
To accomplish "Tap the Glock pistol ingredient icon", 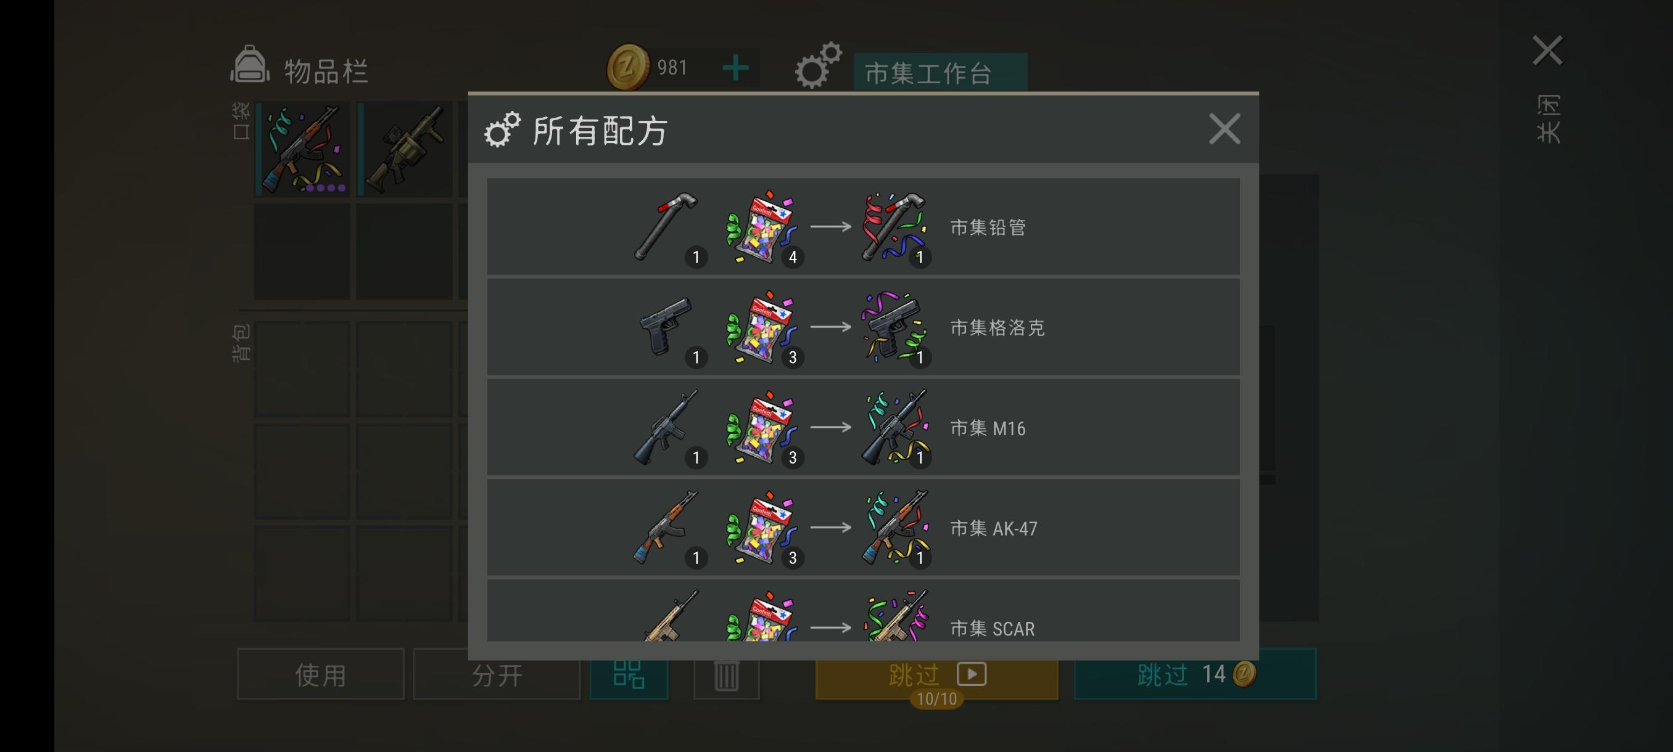I will pyautogui.click(x=666, y=325).
